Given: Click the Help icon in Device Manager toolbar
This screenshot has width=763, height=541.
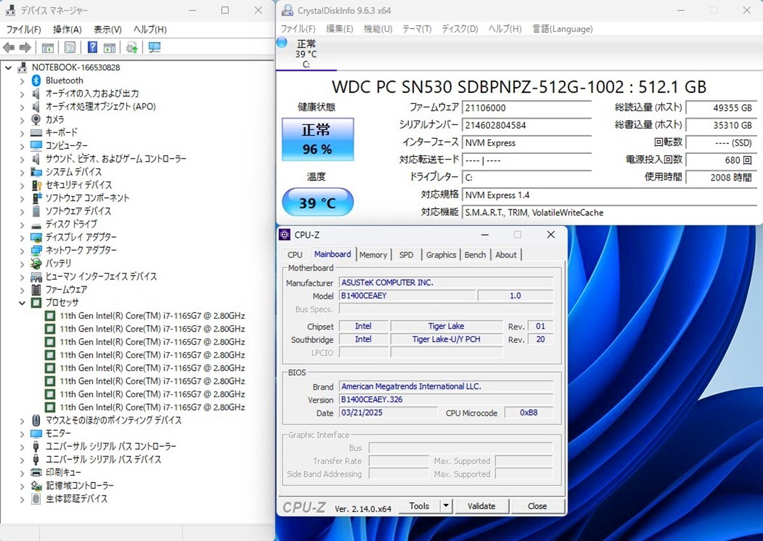Looking at the screenshot, I should click(x=92, y=48).
